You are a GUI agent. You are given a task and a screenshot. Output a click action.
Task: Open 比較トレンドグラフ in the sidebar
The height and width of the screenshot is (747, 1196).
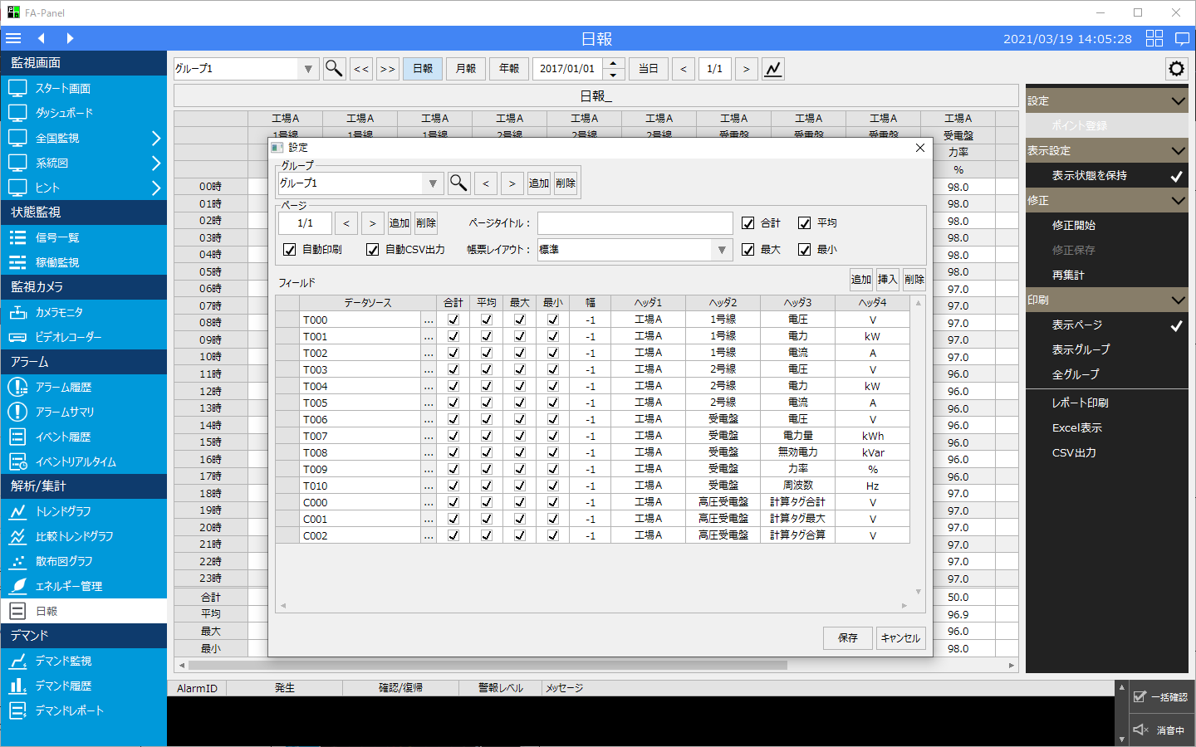[x=83, y=536]
